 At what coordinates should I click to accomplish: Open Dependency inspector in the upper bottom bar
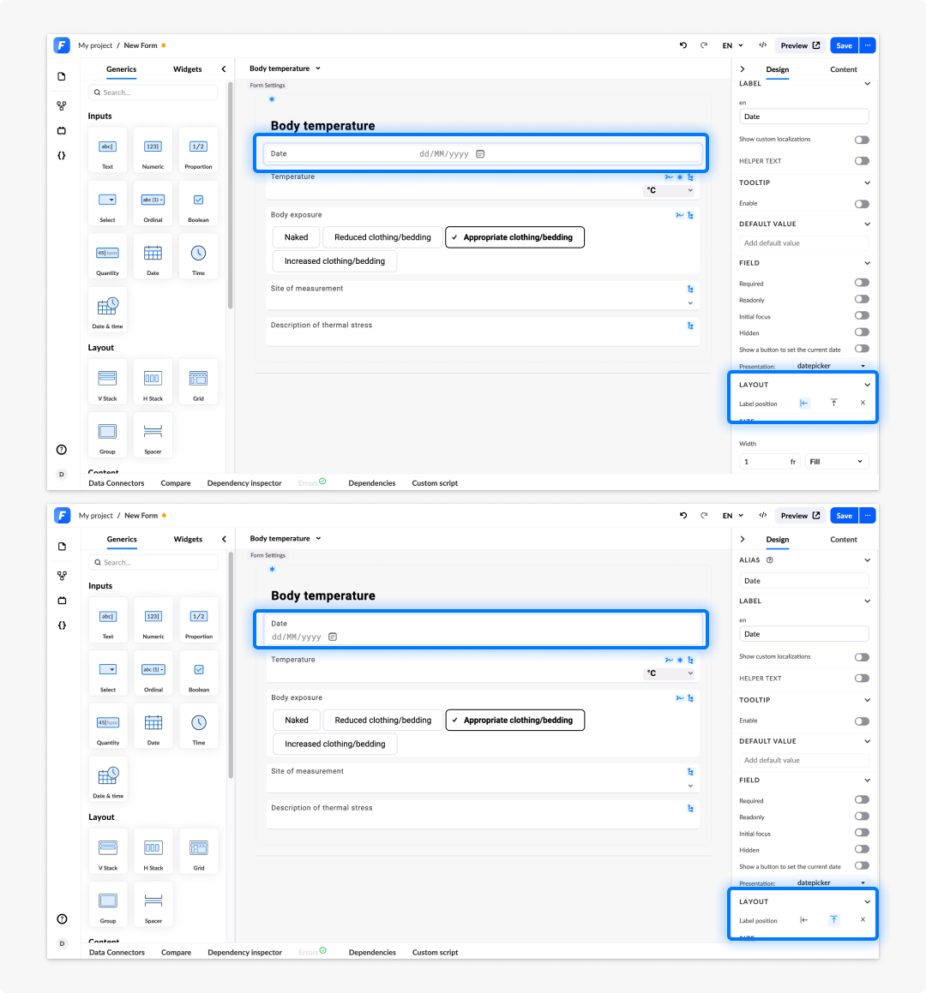click(x=244, y=483)
